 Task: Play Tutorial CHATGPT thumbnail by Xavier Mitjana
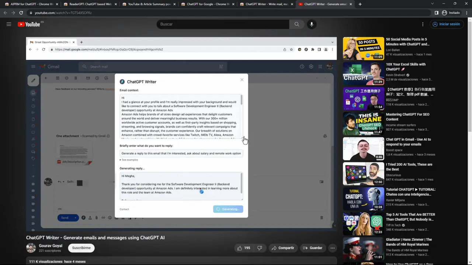tap(363, 198)
